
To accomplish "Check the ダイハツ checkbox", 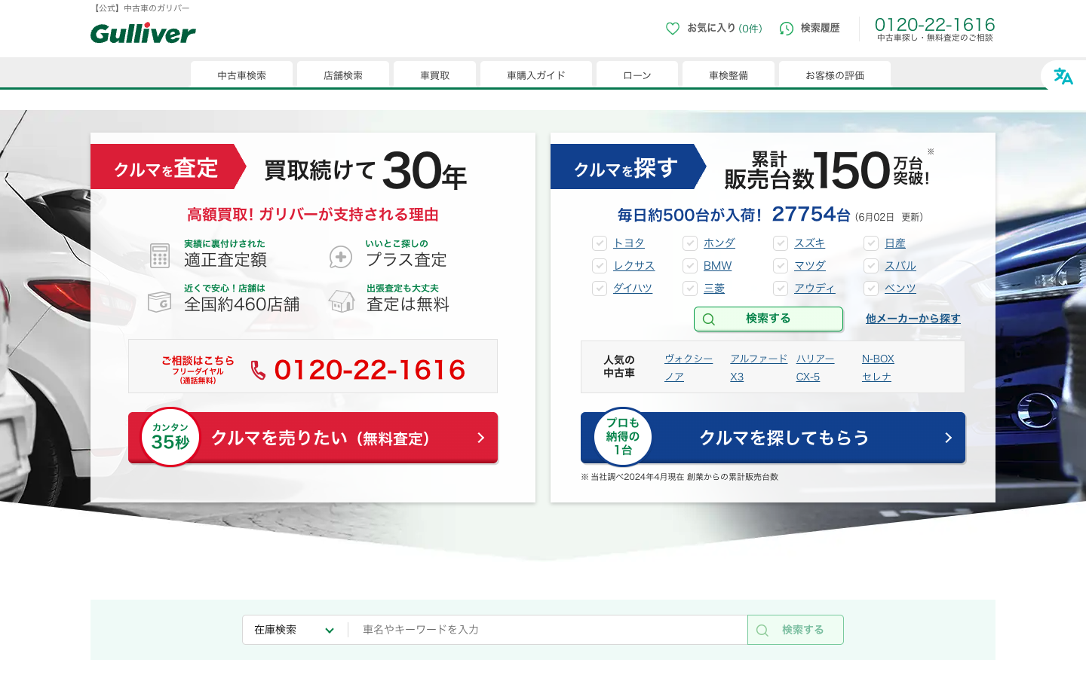I will click(x=600, y=289).
